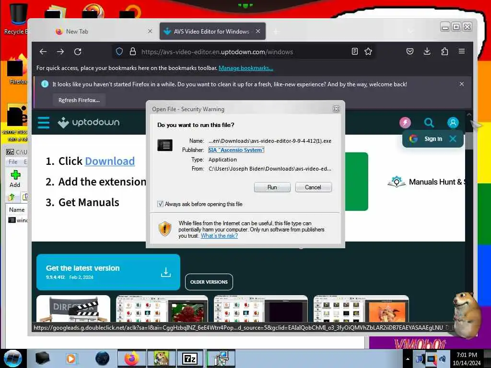This screenshot has height=368, width=491.
Task: Open the Firefox application menu
Action: (x=462, y=51)
